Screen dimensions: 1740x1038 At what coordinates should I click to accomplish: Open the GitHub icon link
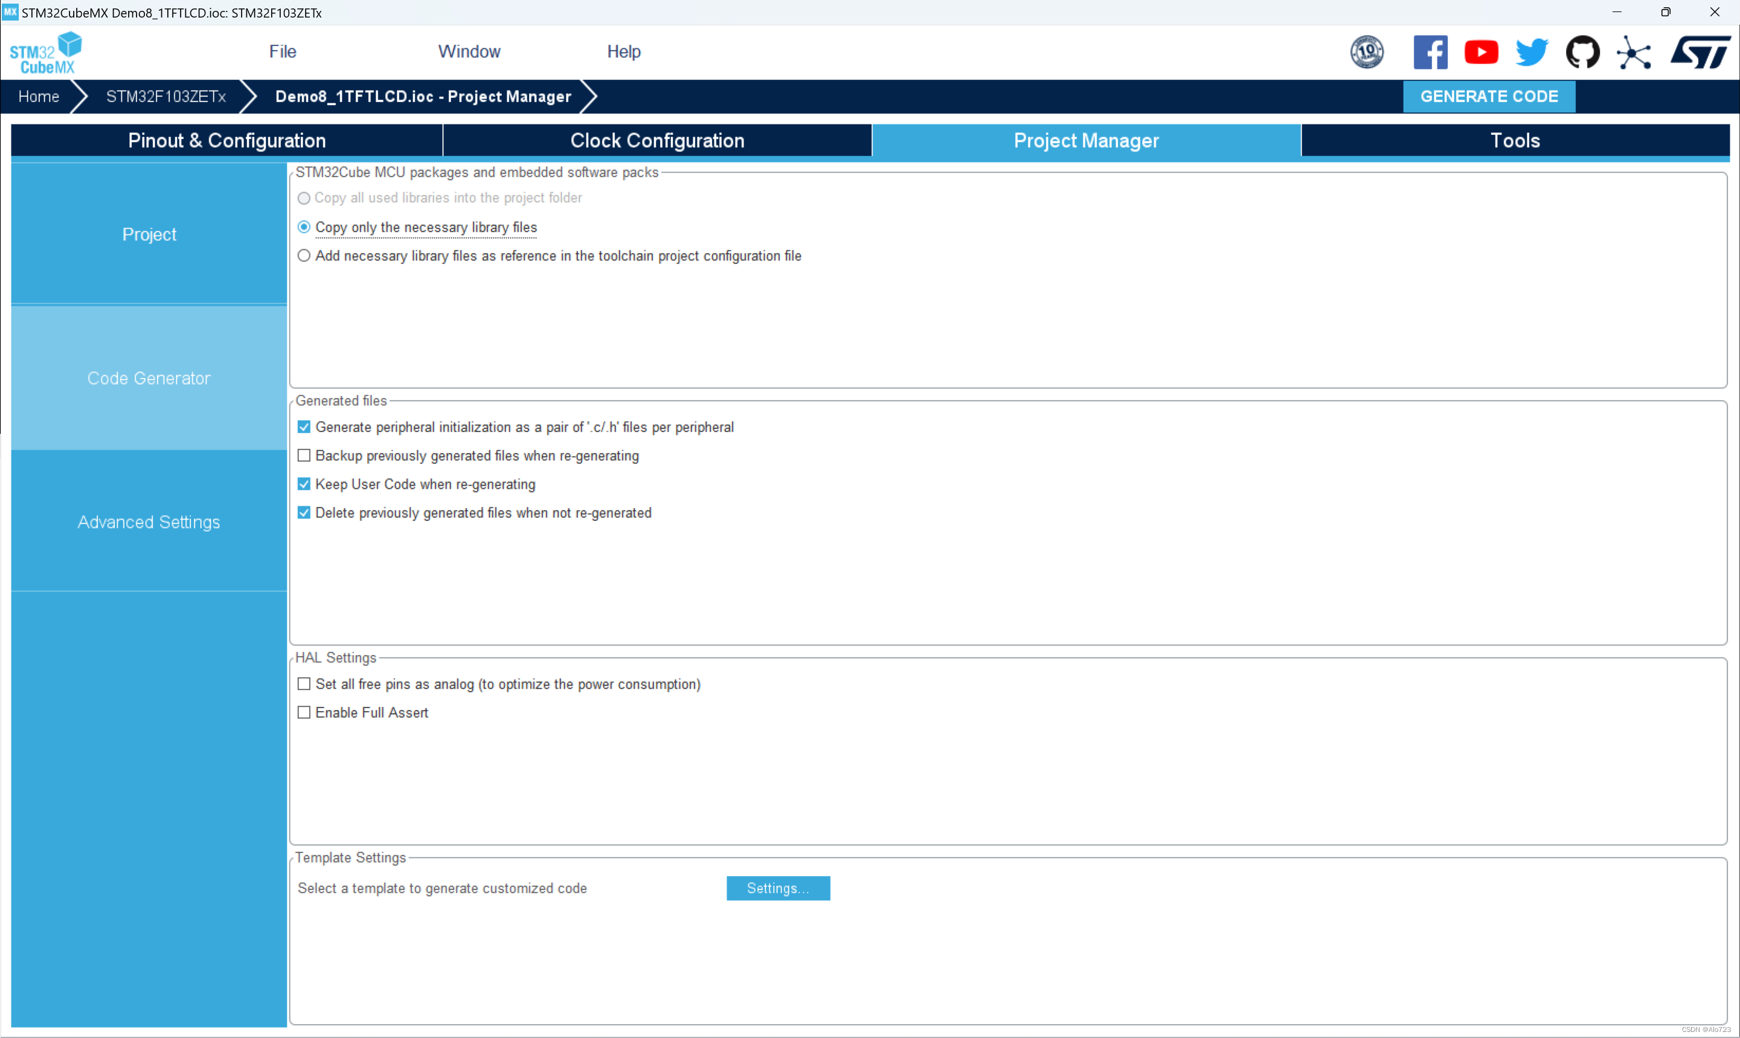coord(1582,53)
